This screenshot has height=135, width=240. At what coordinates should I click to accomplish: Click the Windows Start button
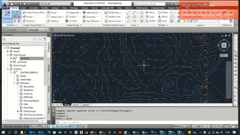pos(3,132)
